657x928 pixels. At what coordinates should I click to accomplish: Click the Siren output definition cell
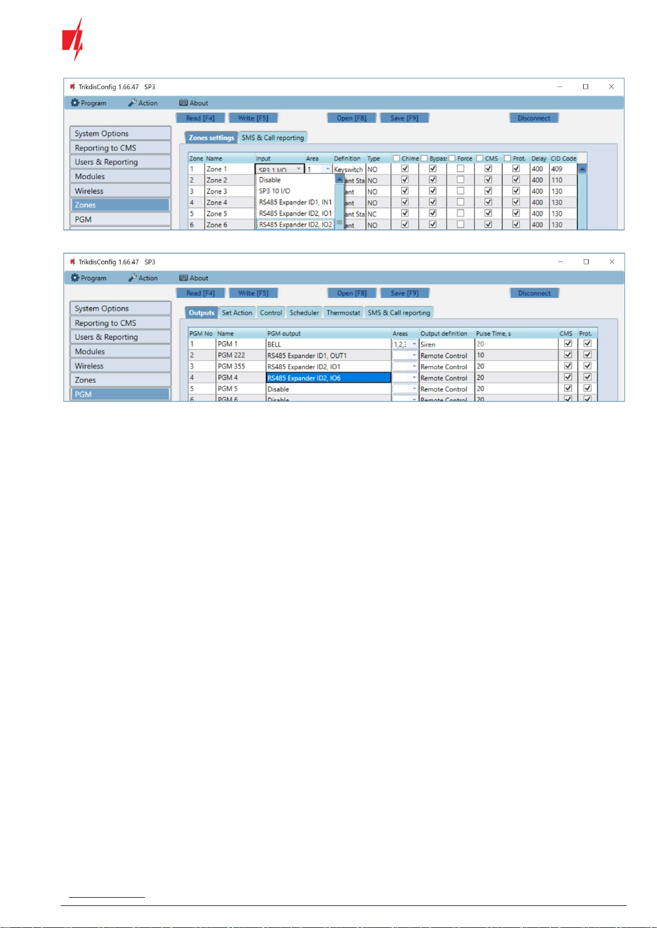click(x=446, y=344)
